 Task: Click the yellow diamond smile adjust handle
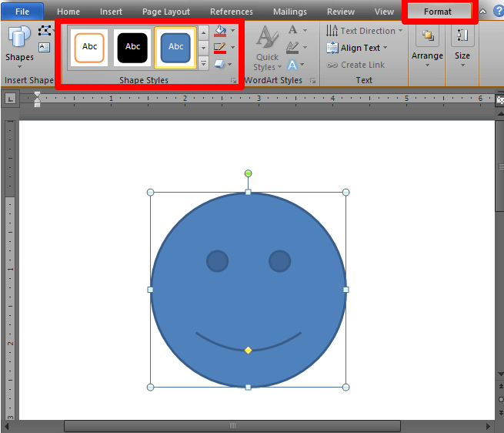click(x=248, y=351)
